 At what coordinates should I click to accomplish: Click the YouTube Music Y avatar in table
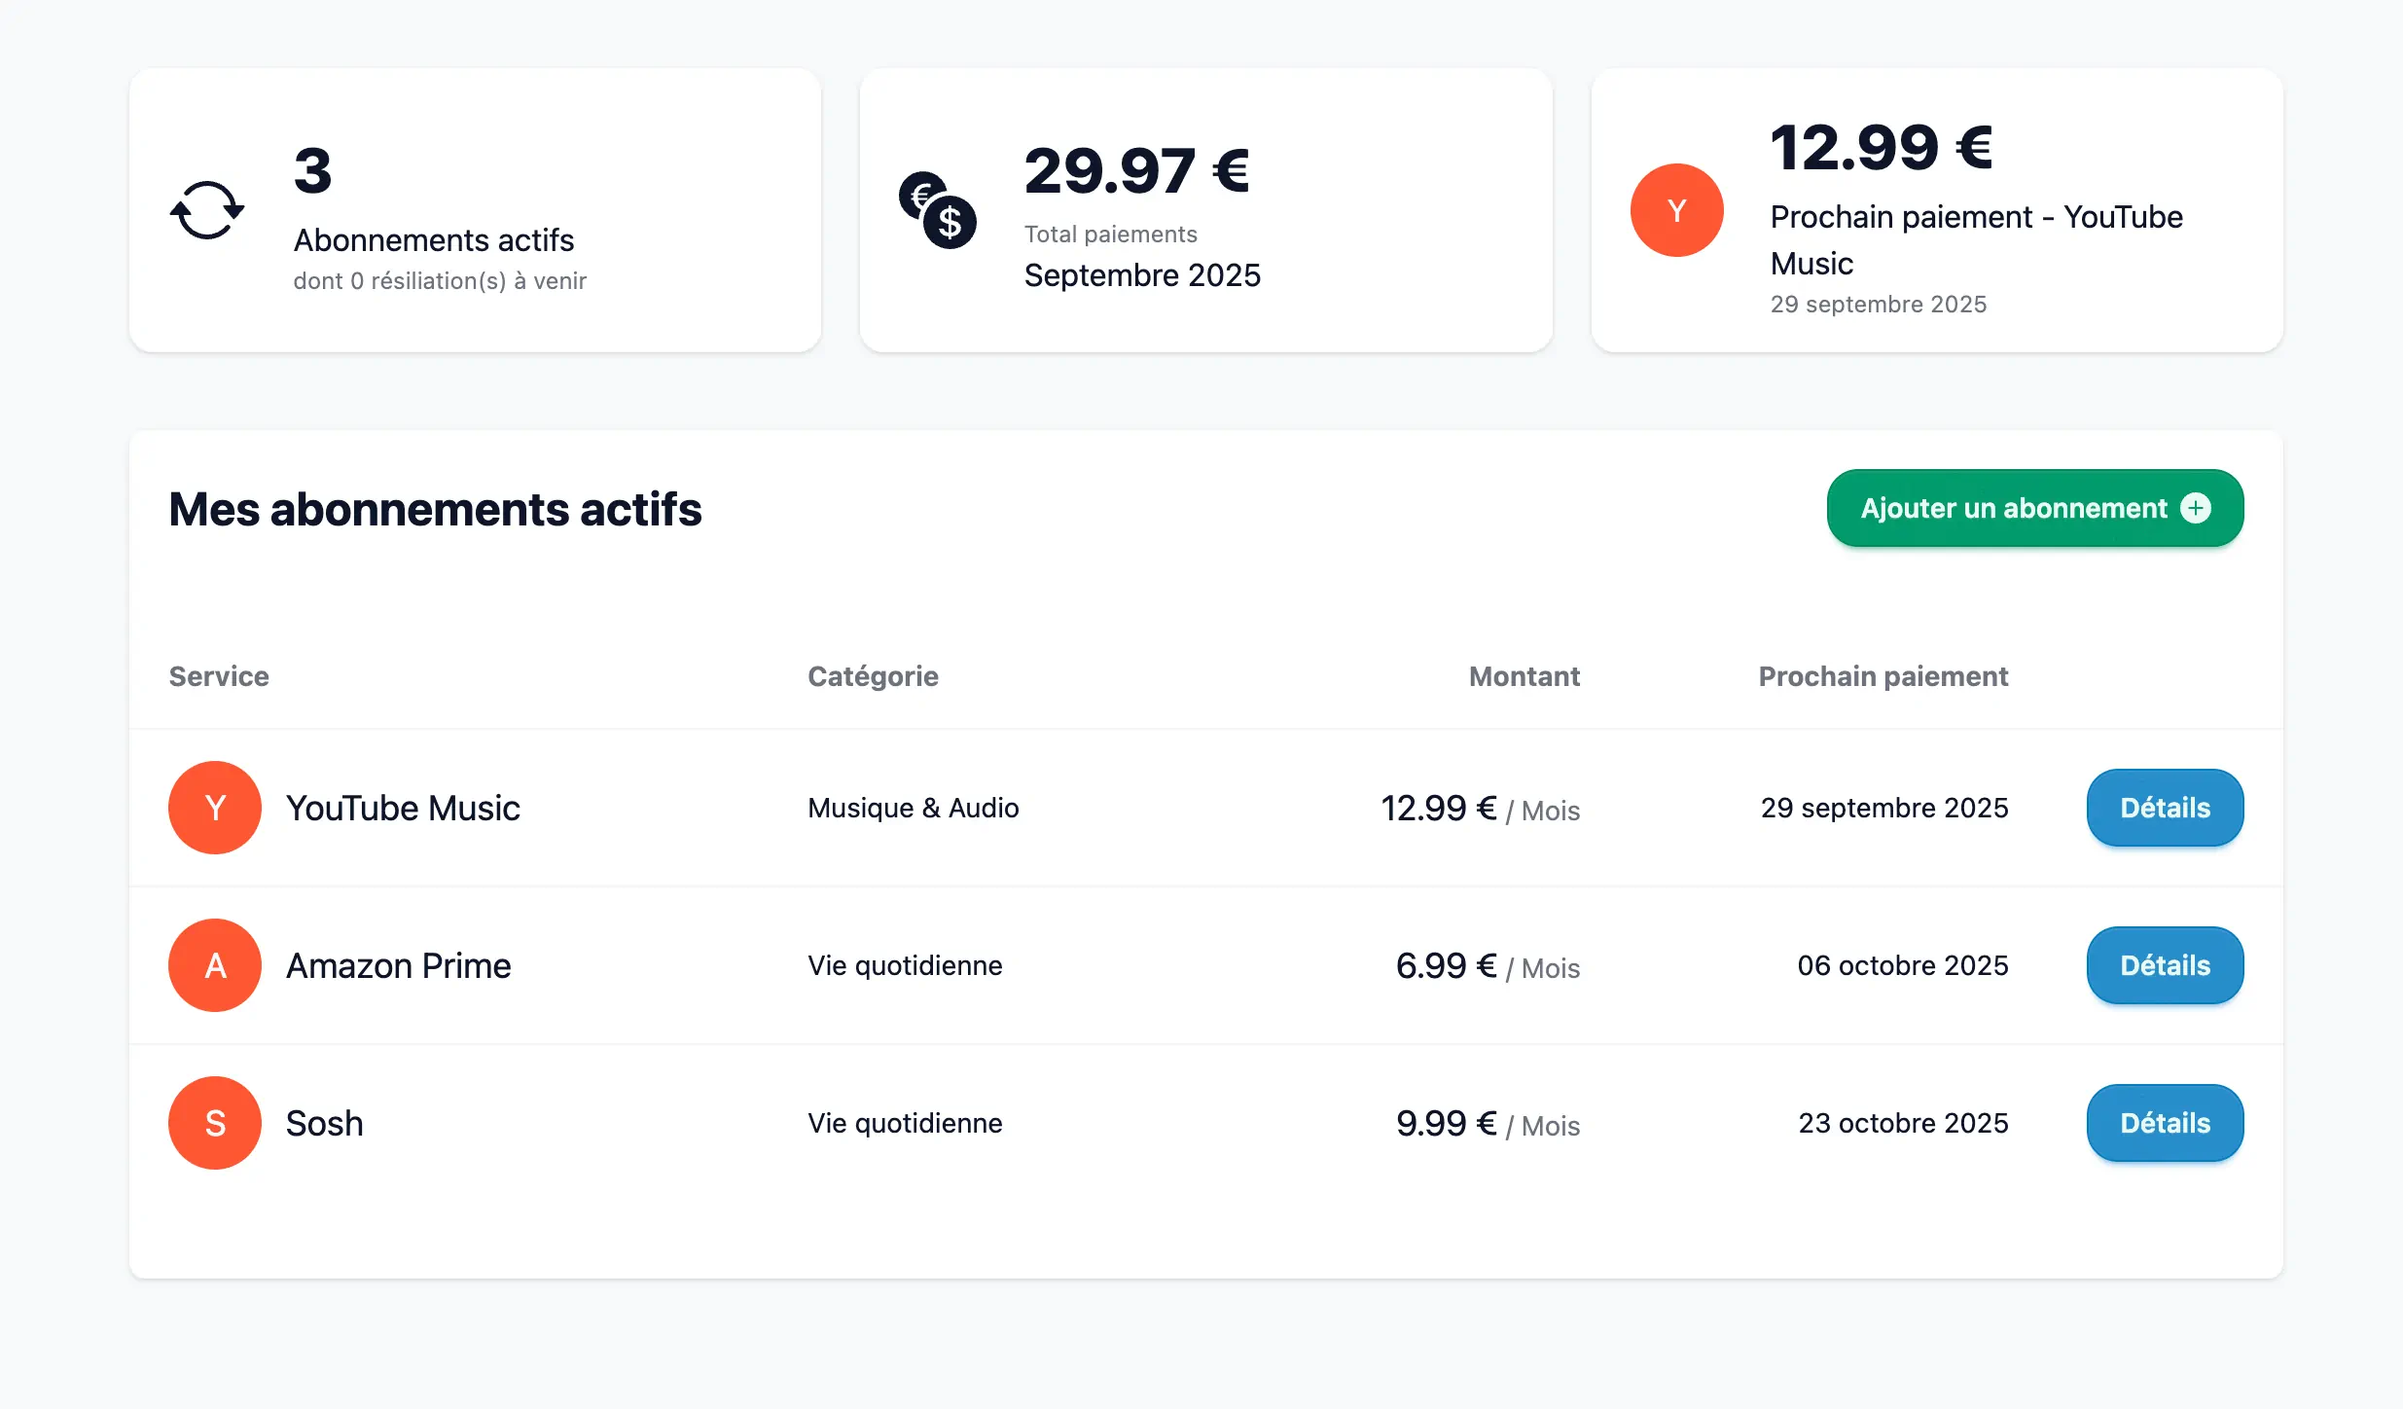tap(215, 808)
